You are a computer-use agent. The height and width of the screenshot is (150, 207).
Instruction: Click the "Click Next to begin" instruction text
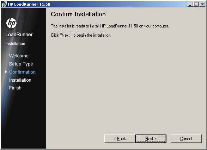point(81,35)
